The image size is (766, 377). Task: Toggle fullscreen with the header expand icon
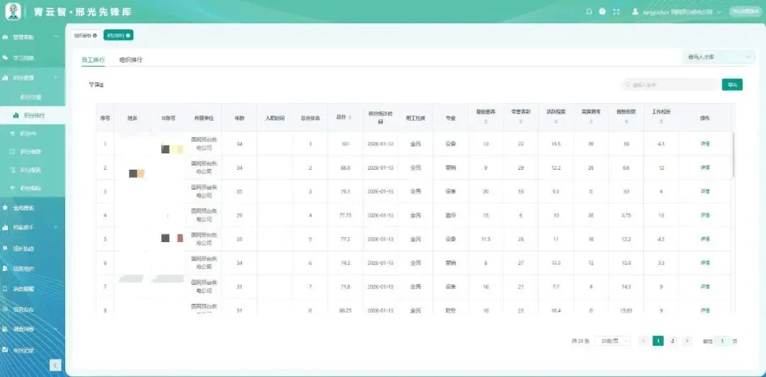click(x=616, y=12)
